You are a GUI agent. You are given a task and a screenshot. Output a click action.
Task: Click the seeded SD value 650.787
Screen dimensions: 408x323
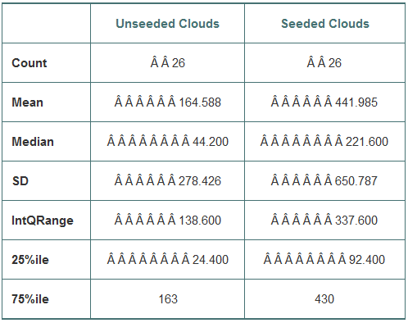(356, 181)
